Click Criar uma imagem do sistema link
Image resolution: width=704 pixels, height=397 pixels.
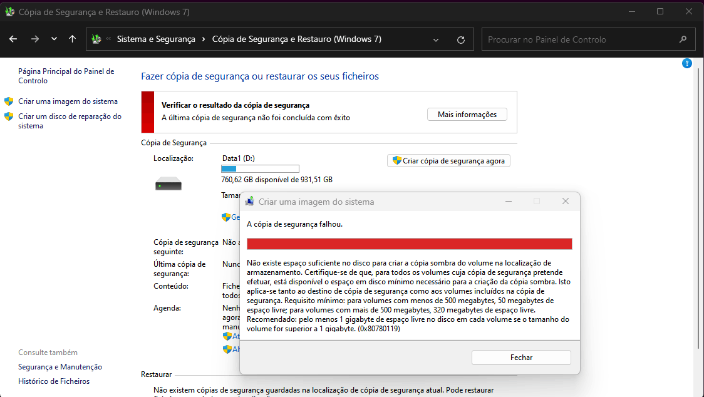tap(68, 101)
